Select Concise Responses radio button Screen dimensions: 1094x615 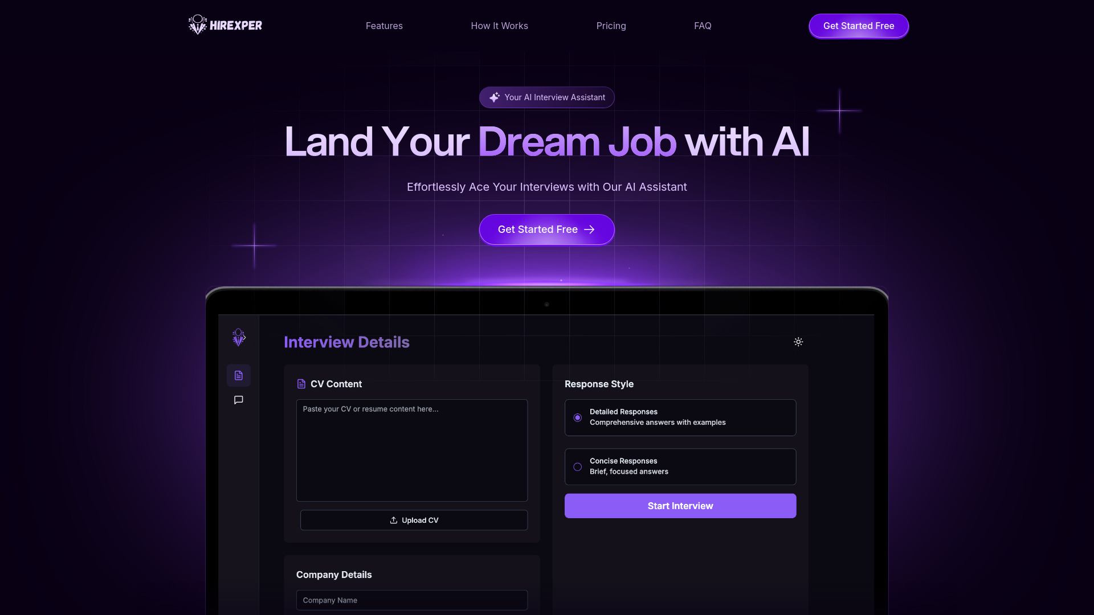click(578, 466)
